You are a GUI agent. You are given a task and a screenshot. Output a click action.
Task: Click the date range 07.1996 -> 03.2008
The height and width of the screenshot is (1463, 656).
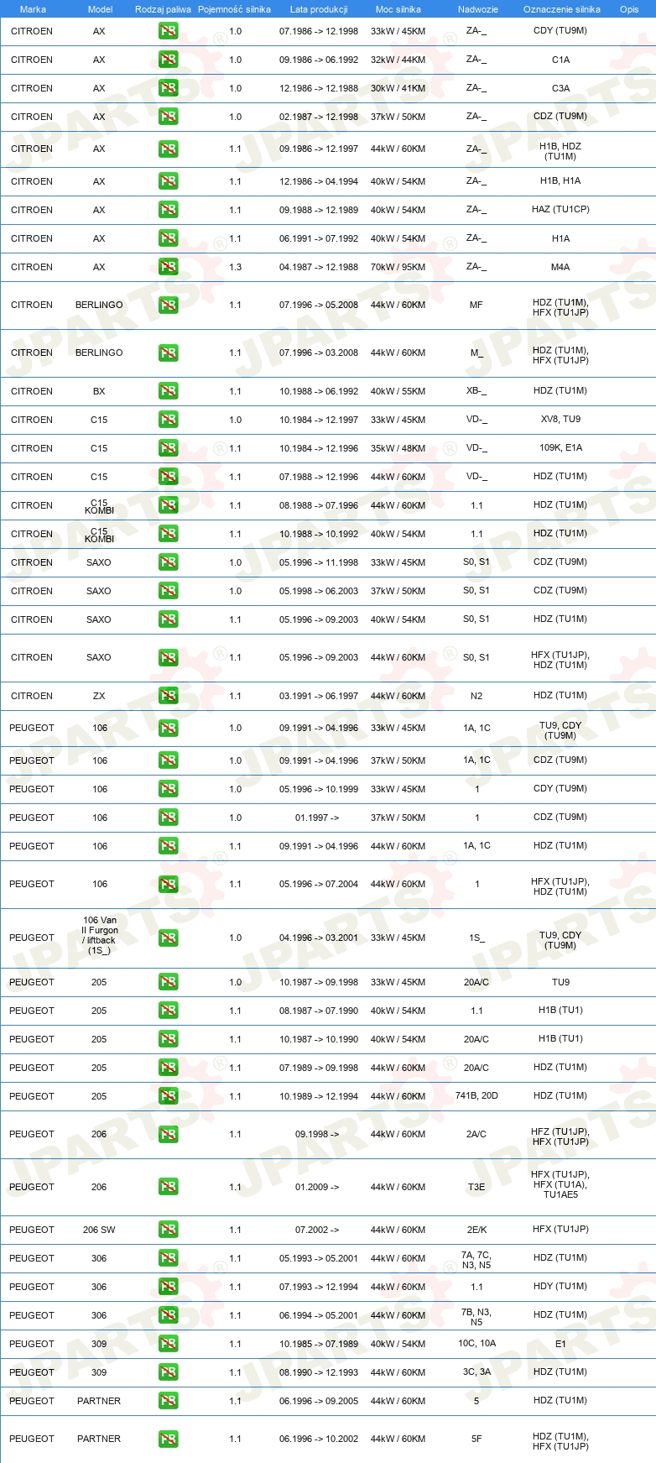319,353
